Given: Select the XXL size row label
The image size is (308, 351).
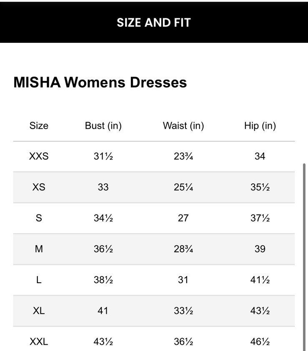Looking at the screenshot, I should 39,342.
